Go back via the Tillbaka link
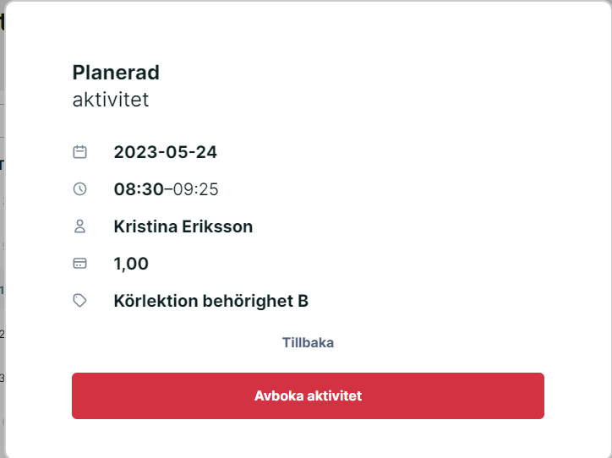 tap(308, 342)
